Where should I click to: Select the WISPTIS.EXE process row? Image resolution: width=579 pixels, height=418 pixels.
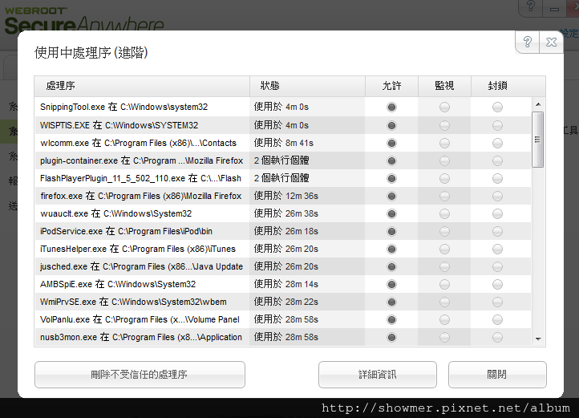[283, 125]
